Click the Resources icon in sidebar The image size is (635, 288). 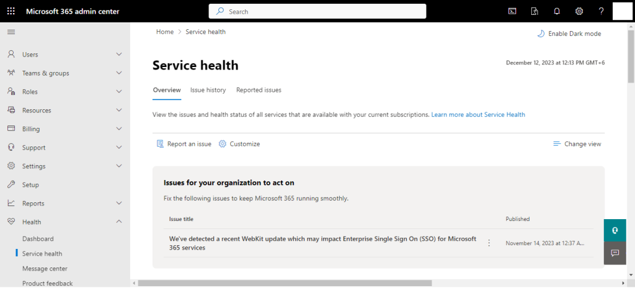click(x=11, y=110)
